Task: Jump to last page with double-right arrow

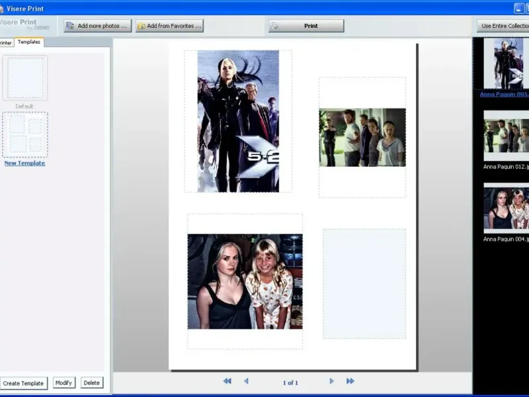Action: (350, 381)
